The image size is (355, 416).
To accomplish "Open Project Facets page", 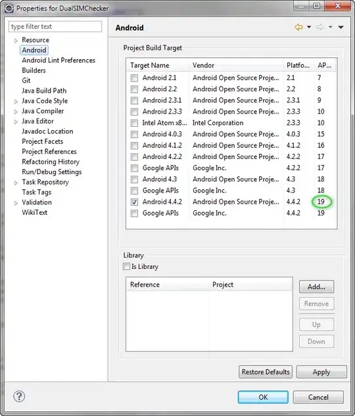I will pos(43,141).
